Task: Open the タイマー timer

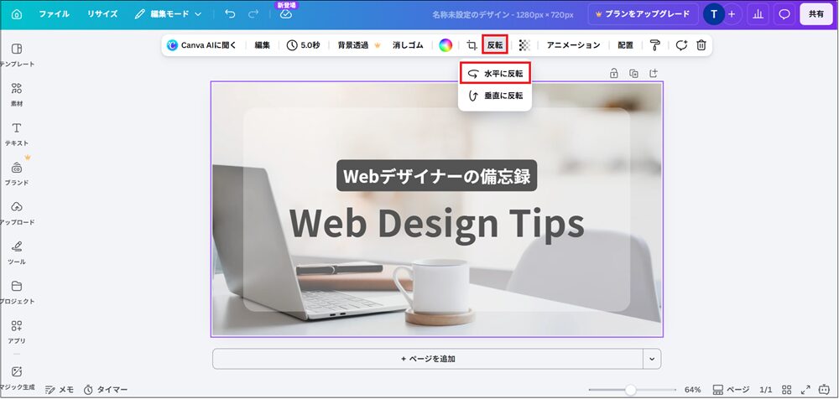Action: coord(106,390)
